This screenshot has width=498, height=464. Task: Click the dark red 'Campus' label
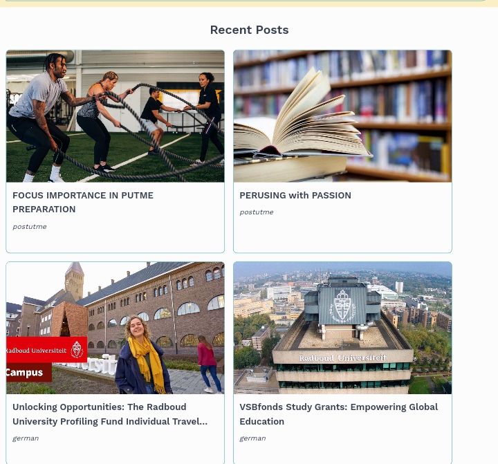pos(28,372)
